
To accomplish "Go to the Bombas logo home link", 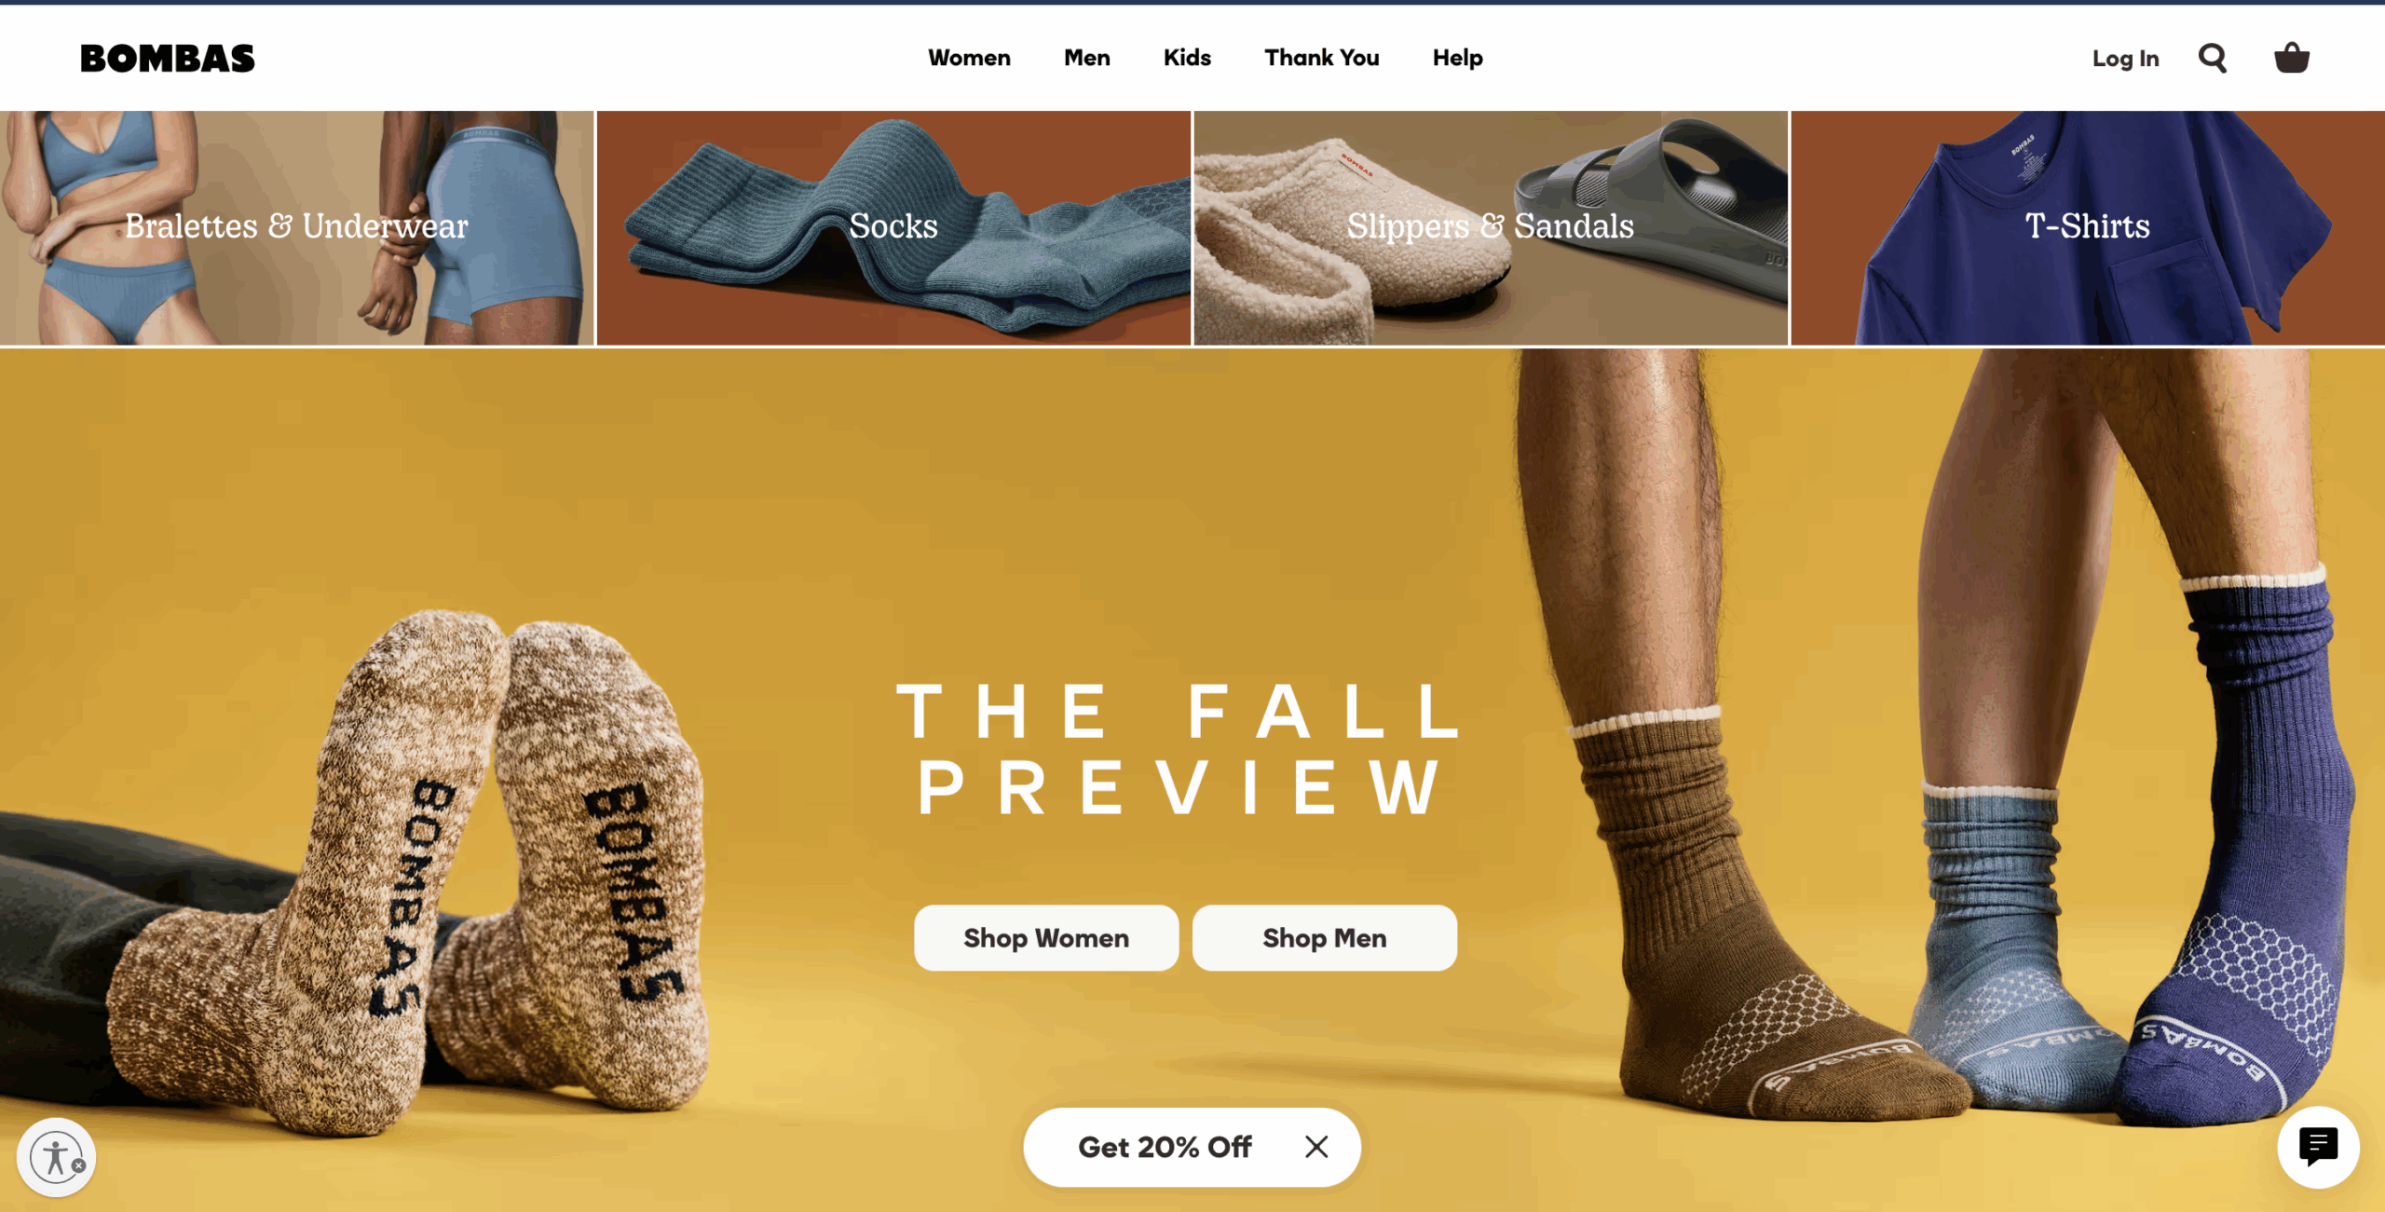I will (168, 59).
